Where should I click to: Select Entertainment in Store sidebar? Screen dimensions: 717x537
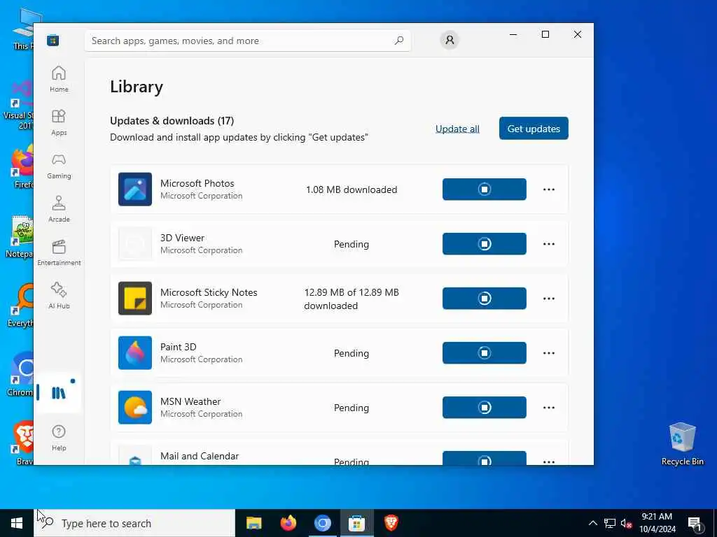59,252
